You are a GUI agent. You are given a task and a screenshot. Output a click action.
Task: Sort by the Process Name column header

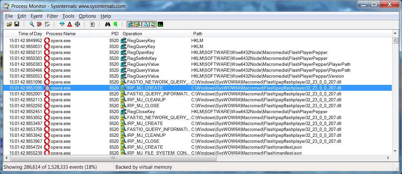tap(66, 34)
